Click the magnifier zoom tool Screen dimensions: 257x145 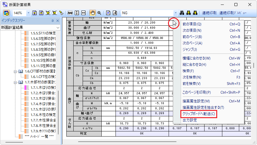(99, 13)
